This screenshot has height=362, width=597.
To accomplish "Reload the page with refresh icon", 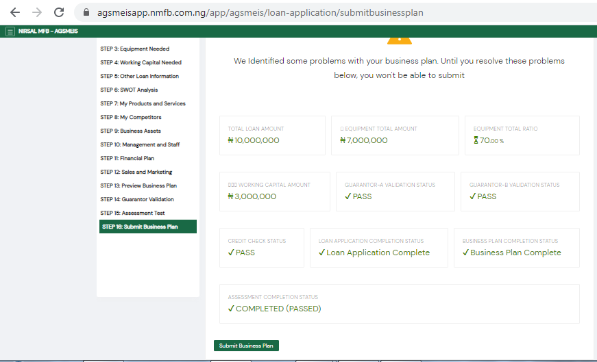I will (x=59, y=12).
